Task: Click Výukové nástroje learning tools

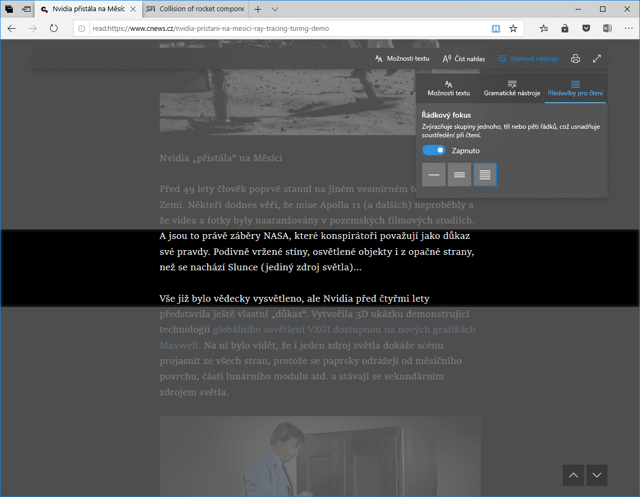Action: (x=528, y=59)
